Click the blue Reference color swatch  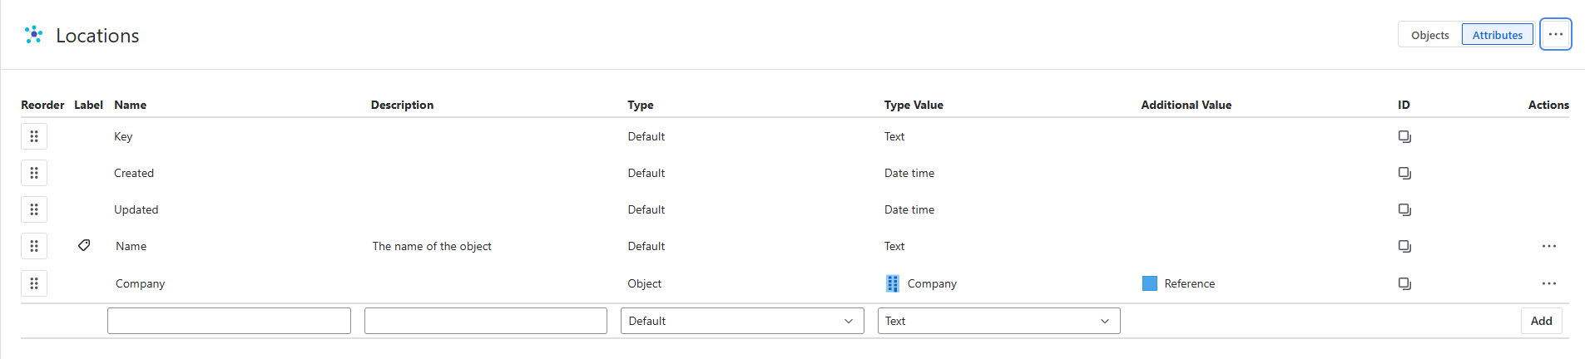(x=1150, y=283)
